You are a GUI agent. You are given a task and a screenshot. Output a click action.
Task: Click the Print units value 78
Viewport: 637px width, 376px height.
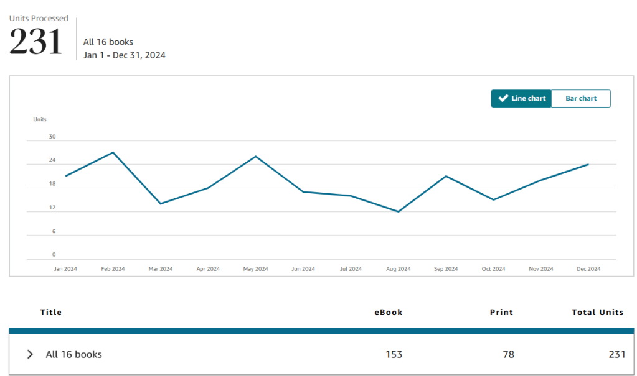coord(508,354)
